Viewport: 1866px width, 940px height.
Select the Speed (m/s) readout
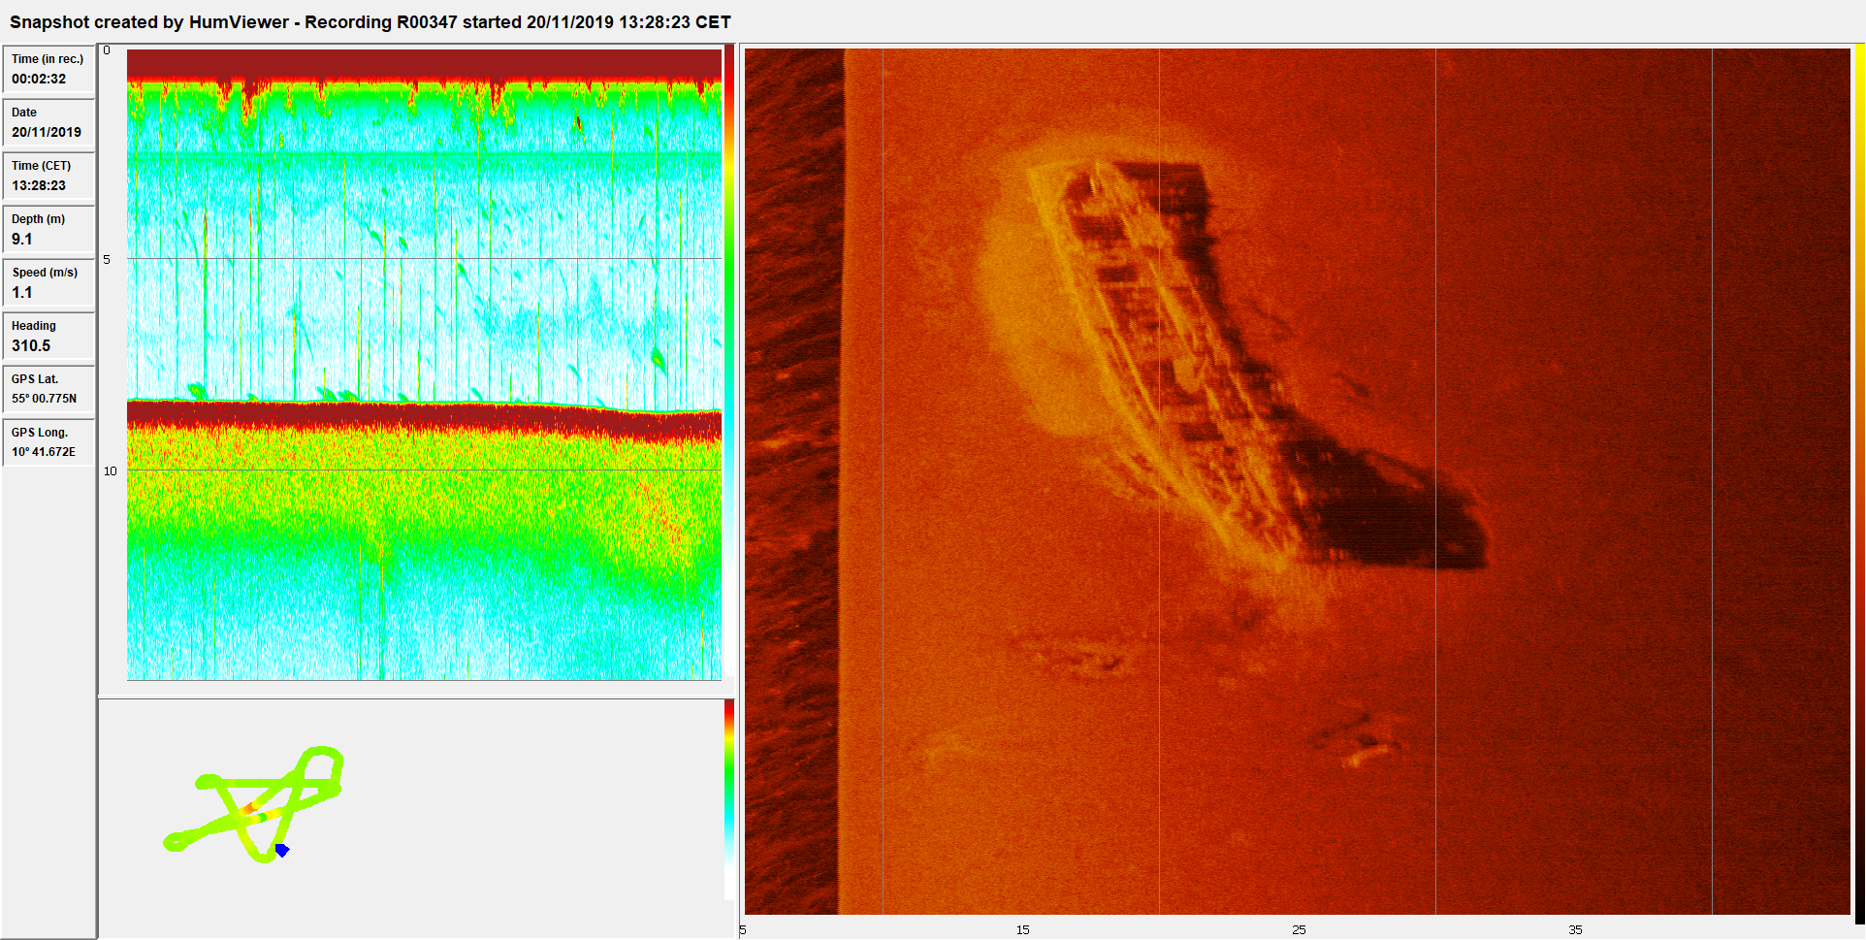click(48, 283)
